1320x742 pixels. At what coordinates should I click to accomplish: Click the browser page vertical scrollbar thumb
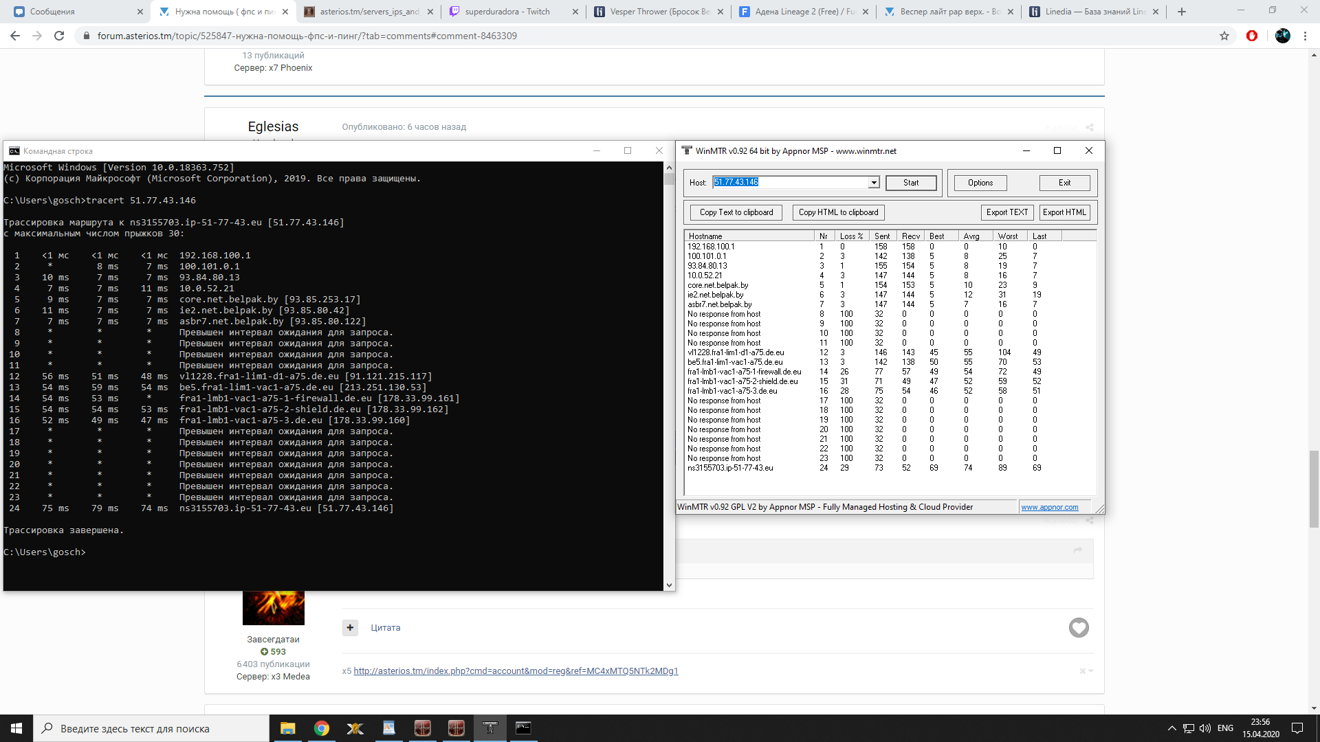pos(1314,488)
